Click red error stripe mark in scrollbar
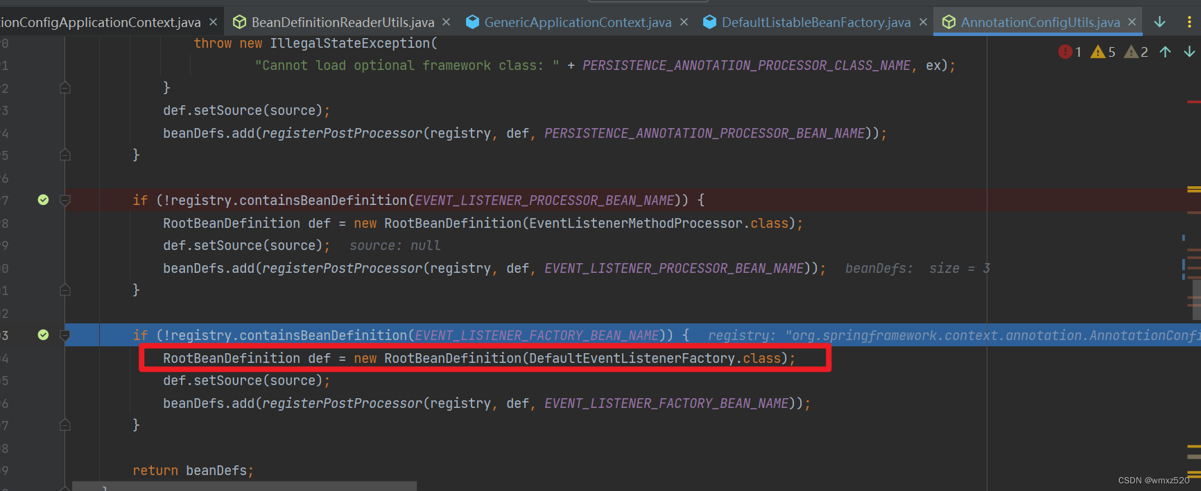This screenshot has height=491, width=1201. click(x=1194, y=102)
